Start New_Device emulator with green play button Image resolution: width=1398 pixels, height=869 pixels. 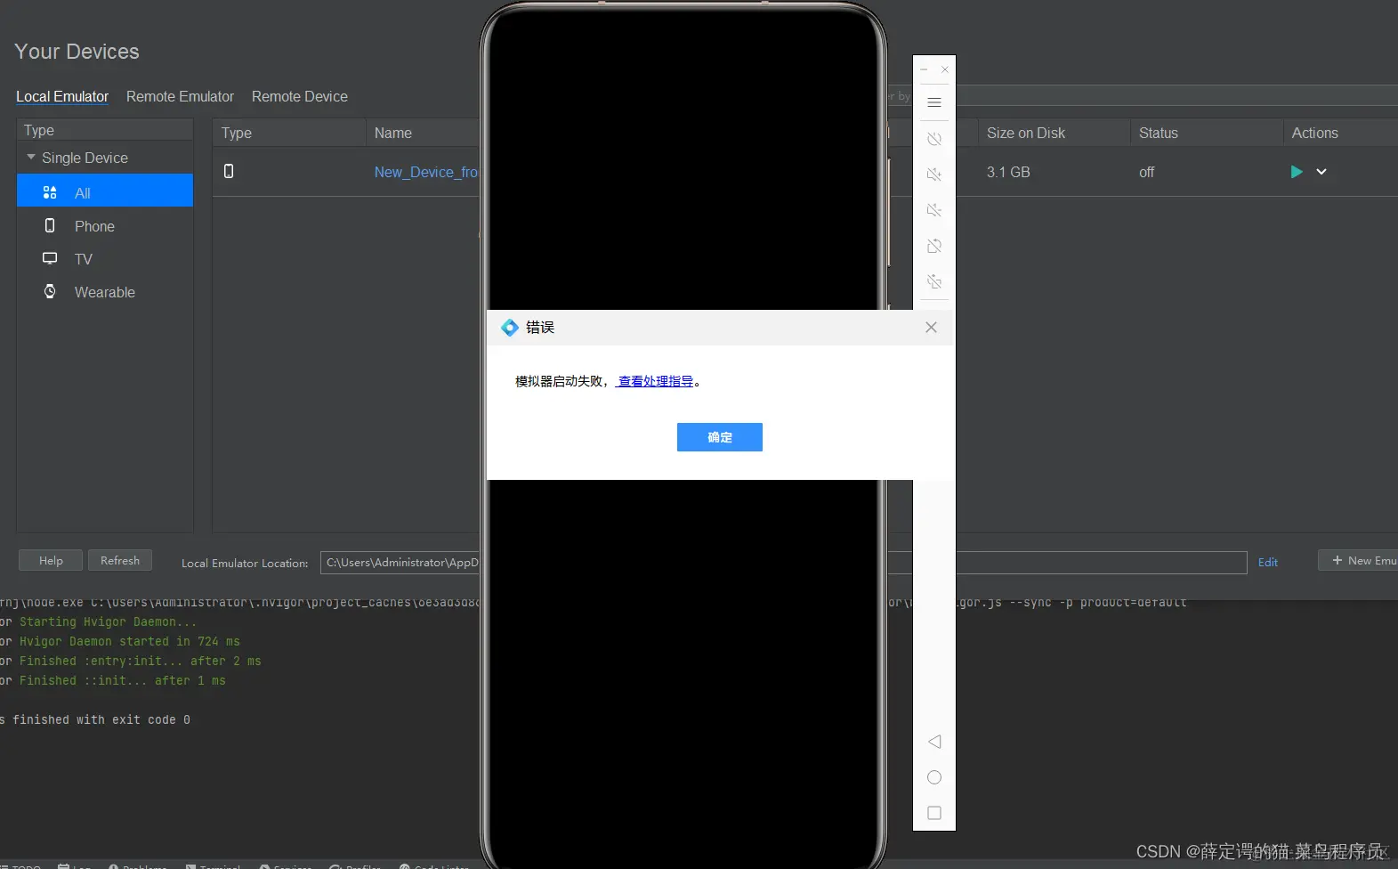[x=1297, y=172]
